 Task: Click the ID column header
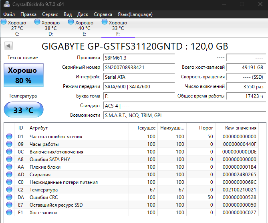(21, 128)
